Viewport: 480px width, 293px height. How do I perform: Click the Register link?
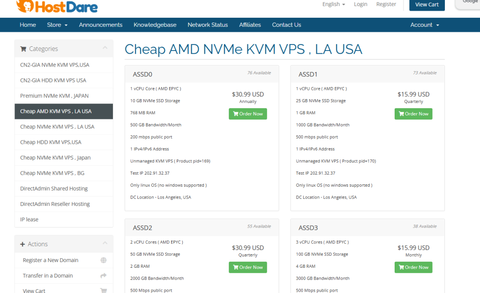[386, 4]
